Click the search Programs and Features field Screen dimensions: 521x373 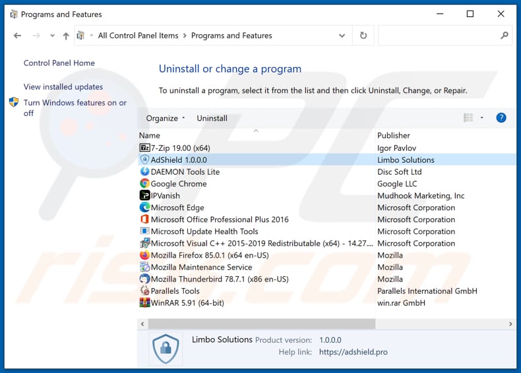pyautogui.click(x=445, y=35)
